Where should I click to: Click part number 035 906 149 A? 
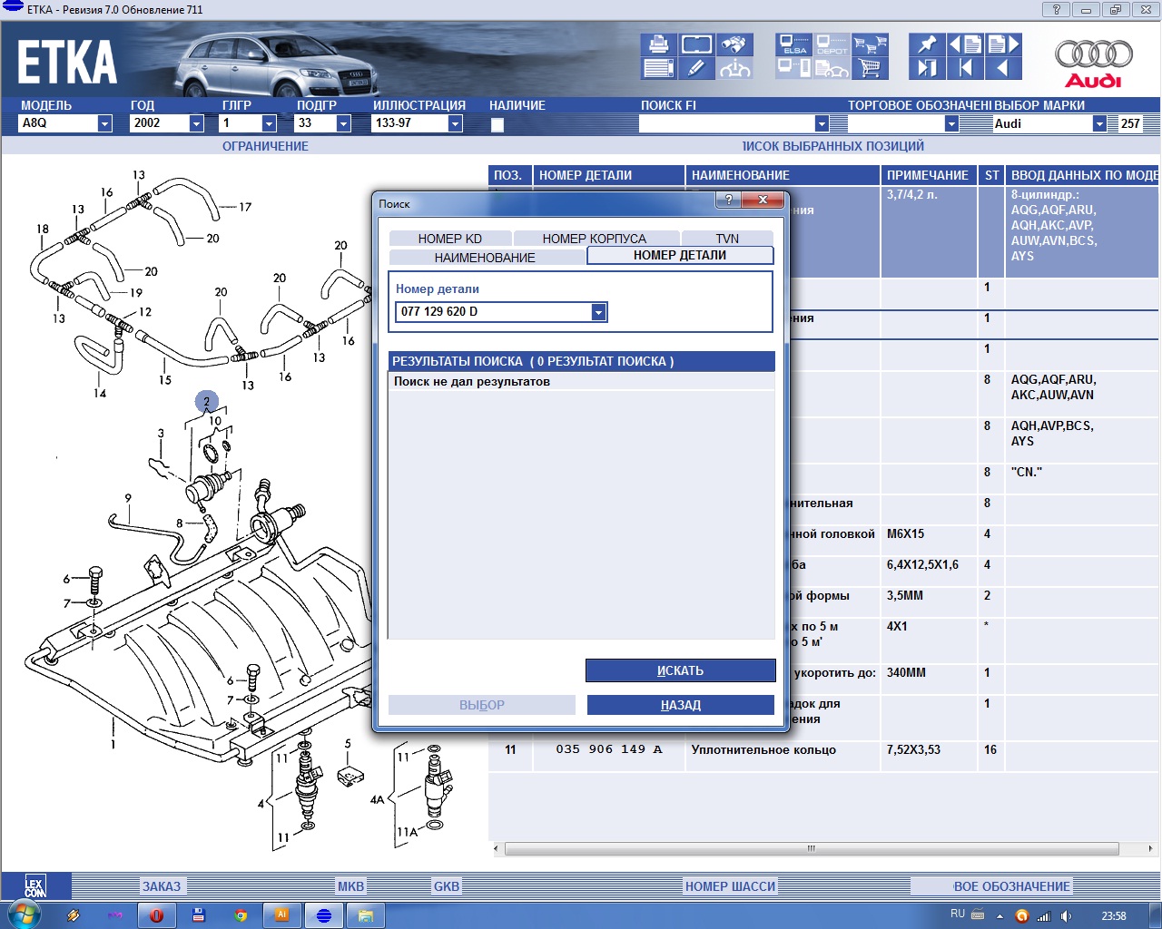click(x=609, y=749)
